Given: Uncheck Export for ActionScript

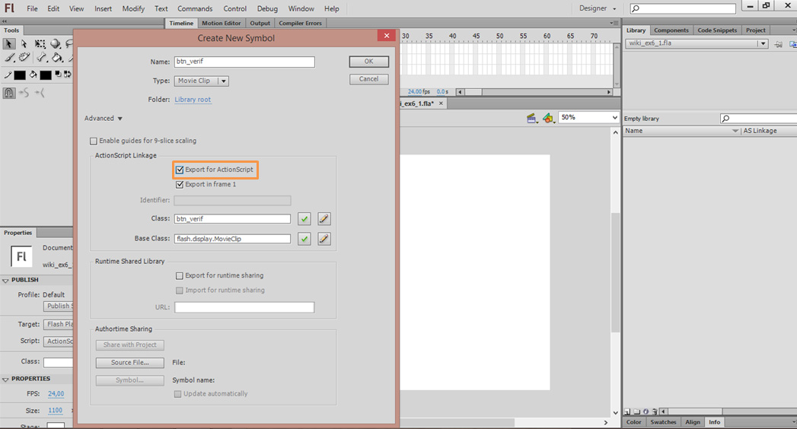Looking at the screenshot, I should (180, 170).
